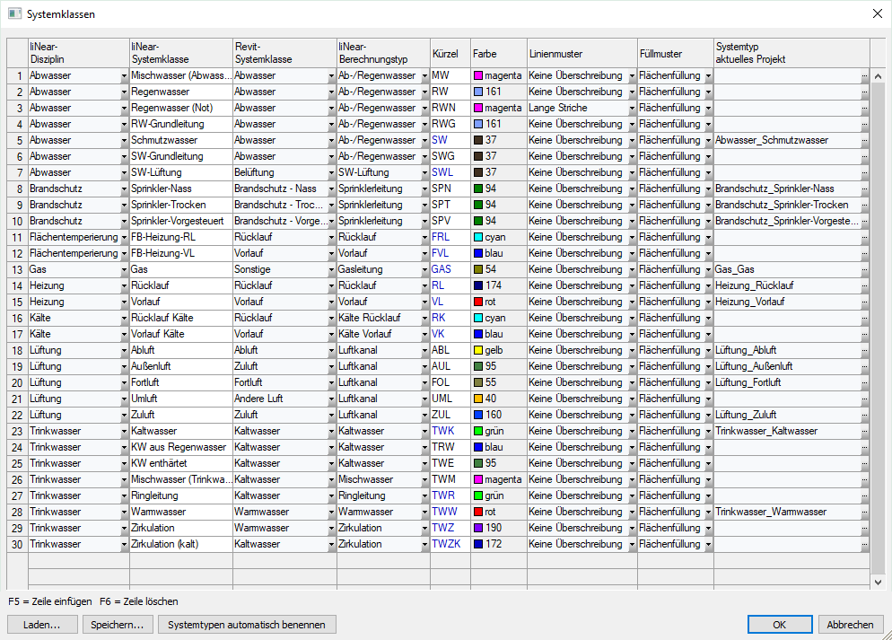Click the orange 40 swatch in Umluft row
Image resolution: width=892 pixels, height=640 pixels.
click(x=478, y=399)
